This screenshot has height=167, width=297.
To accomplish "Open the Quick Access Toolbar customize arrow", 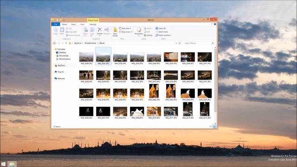I will (64, 20).
